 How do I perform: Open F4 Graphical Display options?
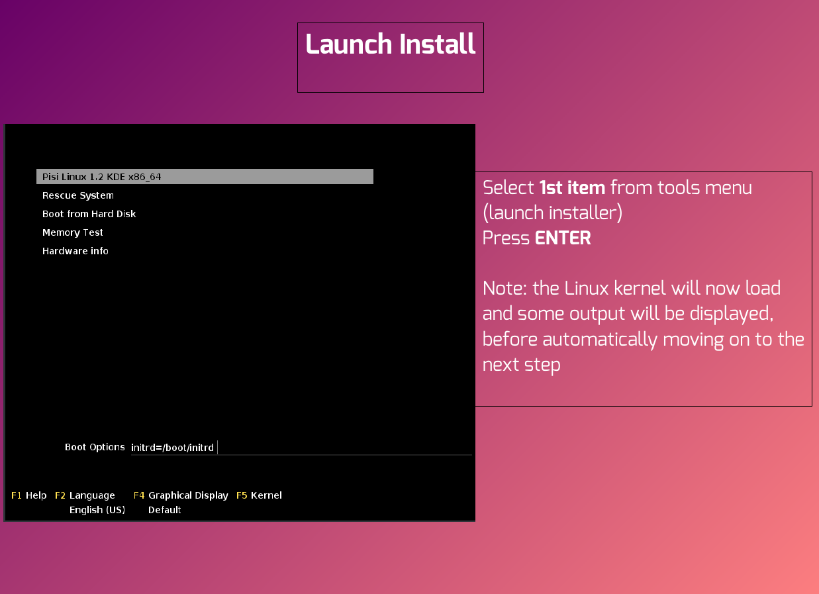tap(181, 495)
